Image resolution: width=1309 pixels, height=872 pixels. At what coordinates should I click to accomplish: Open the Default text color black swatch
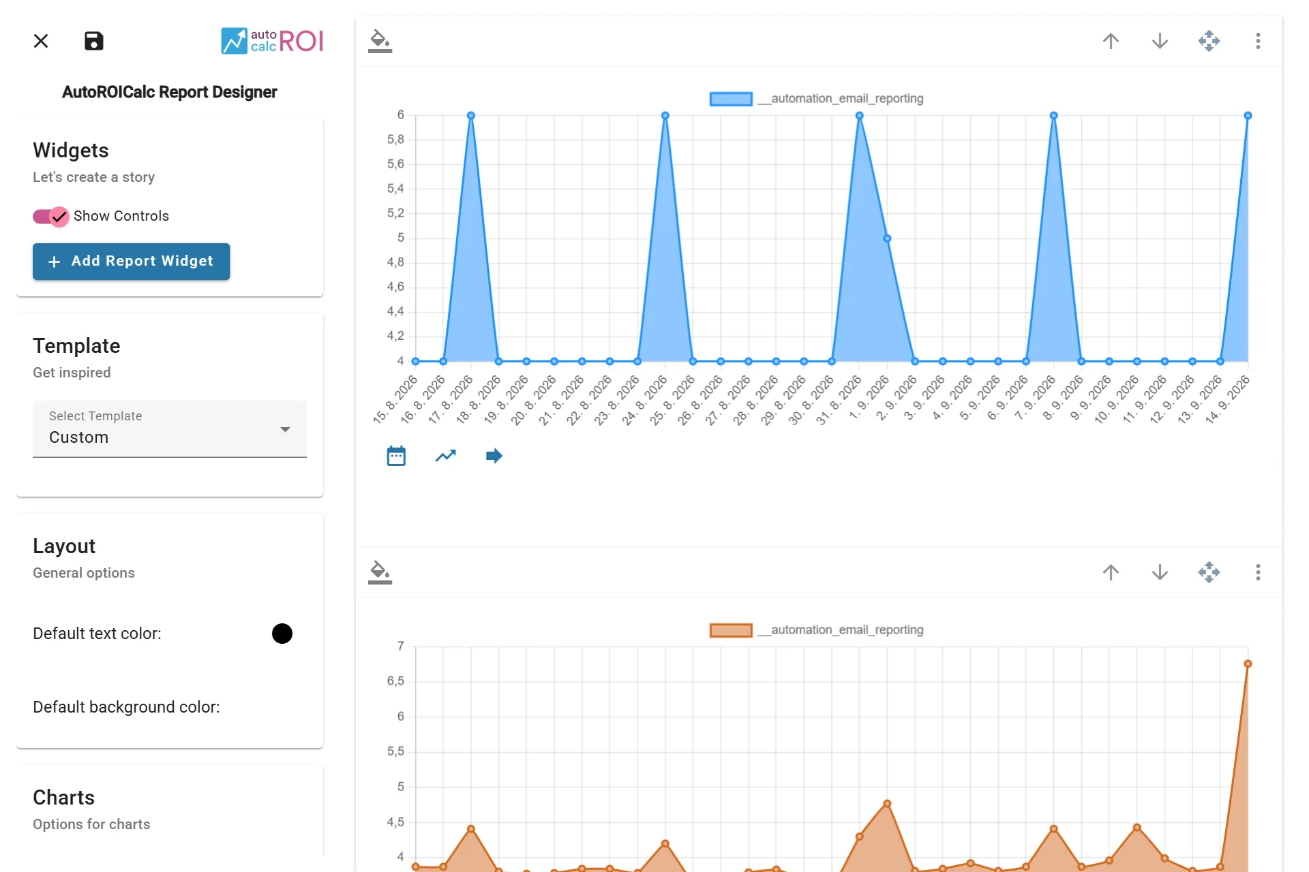[282, 634]
